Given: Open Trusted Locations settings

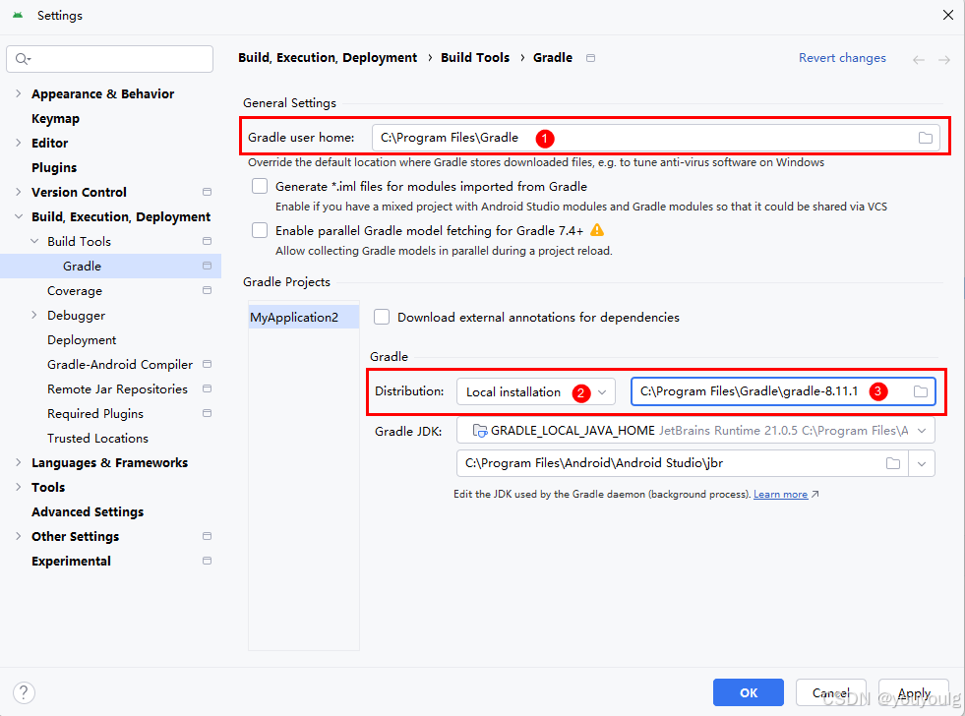Looking at the screenshot, I should point(97,439).
